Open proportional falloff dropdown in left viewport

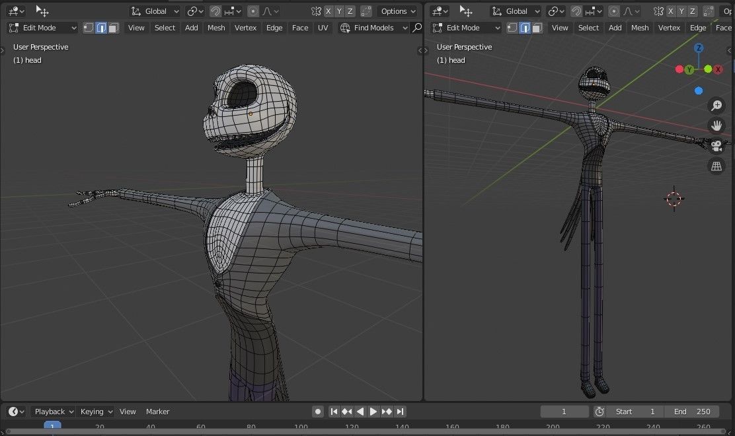tap(270, 11)
